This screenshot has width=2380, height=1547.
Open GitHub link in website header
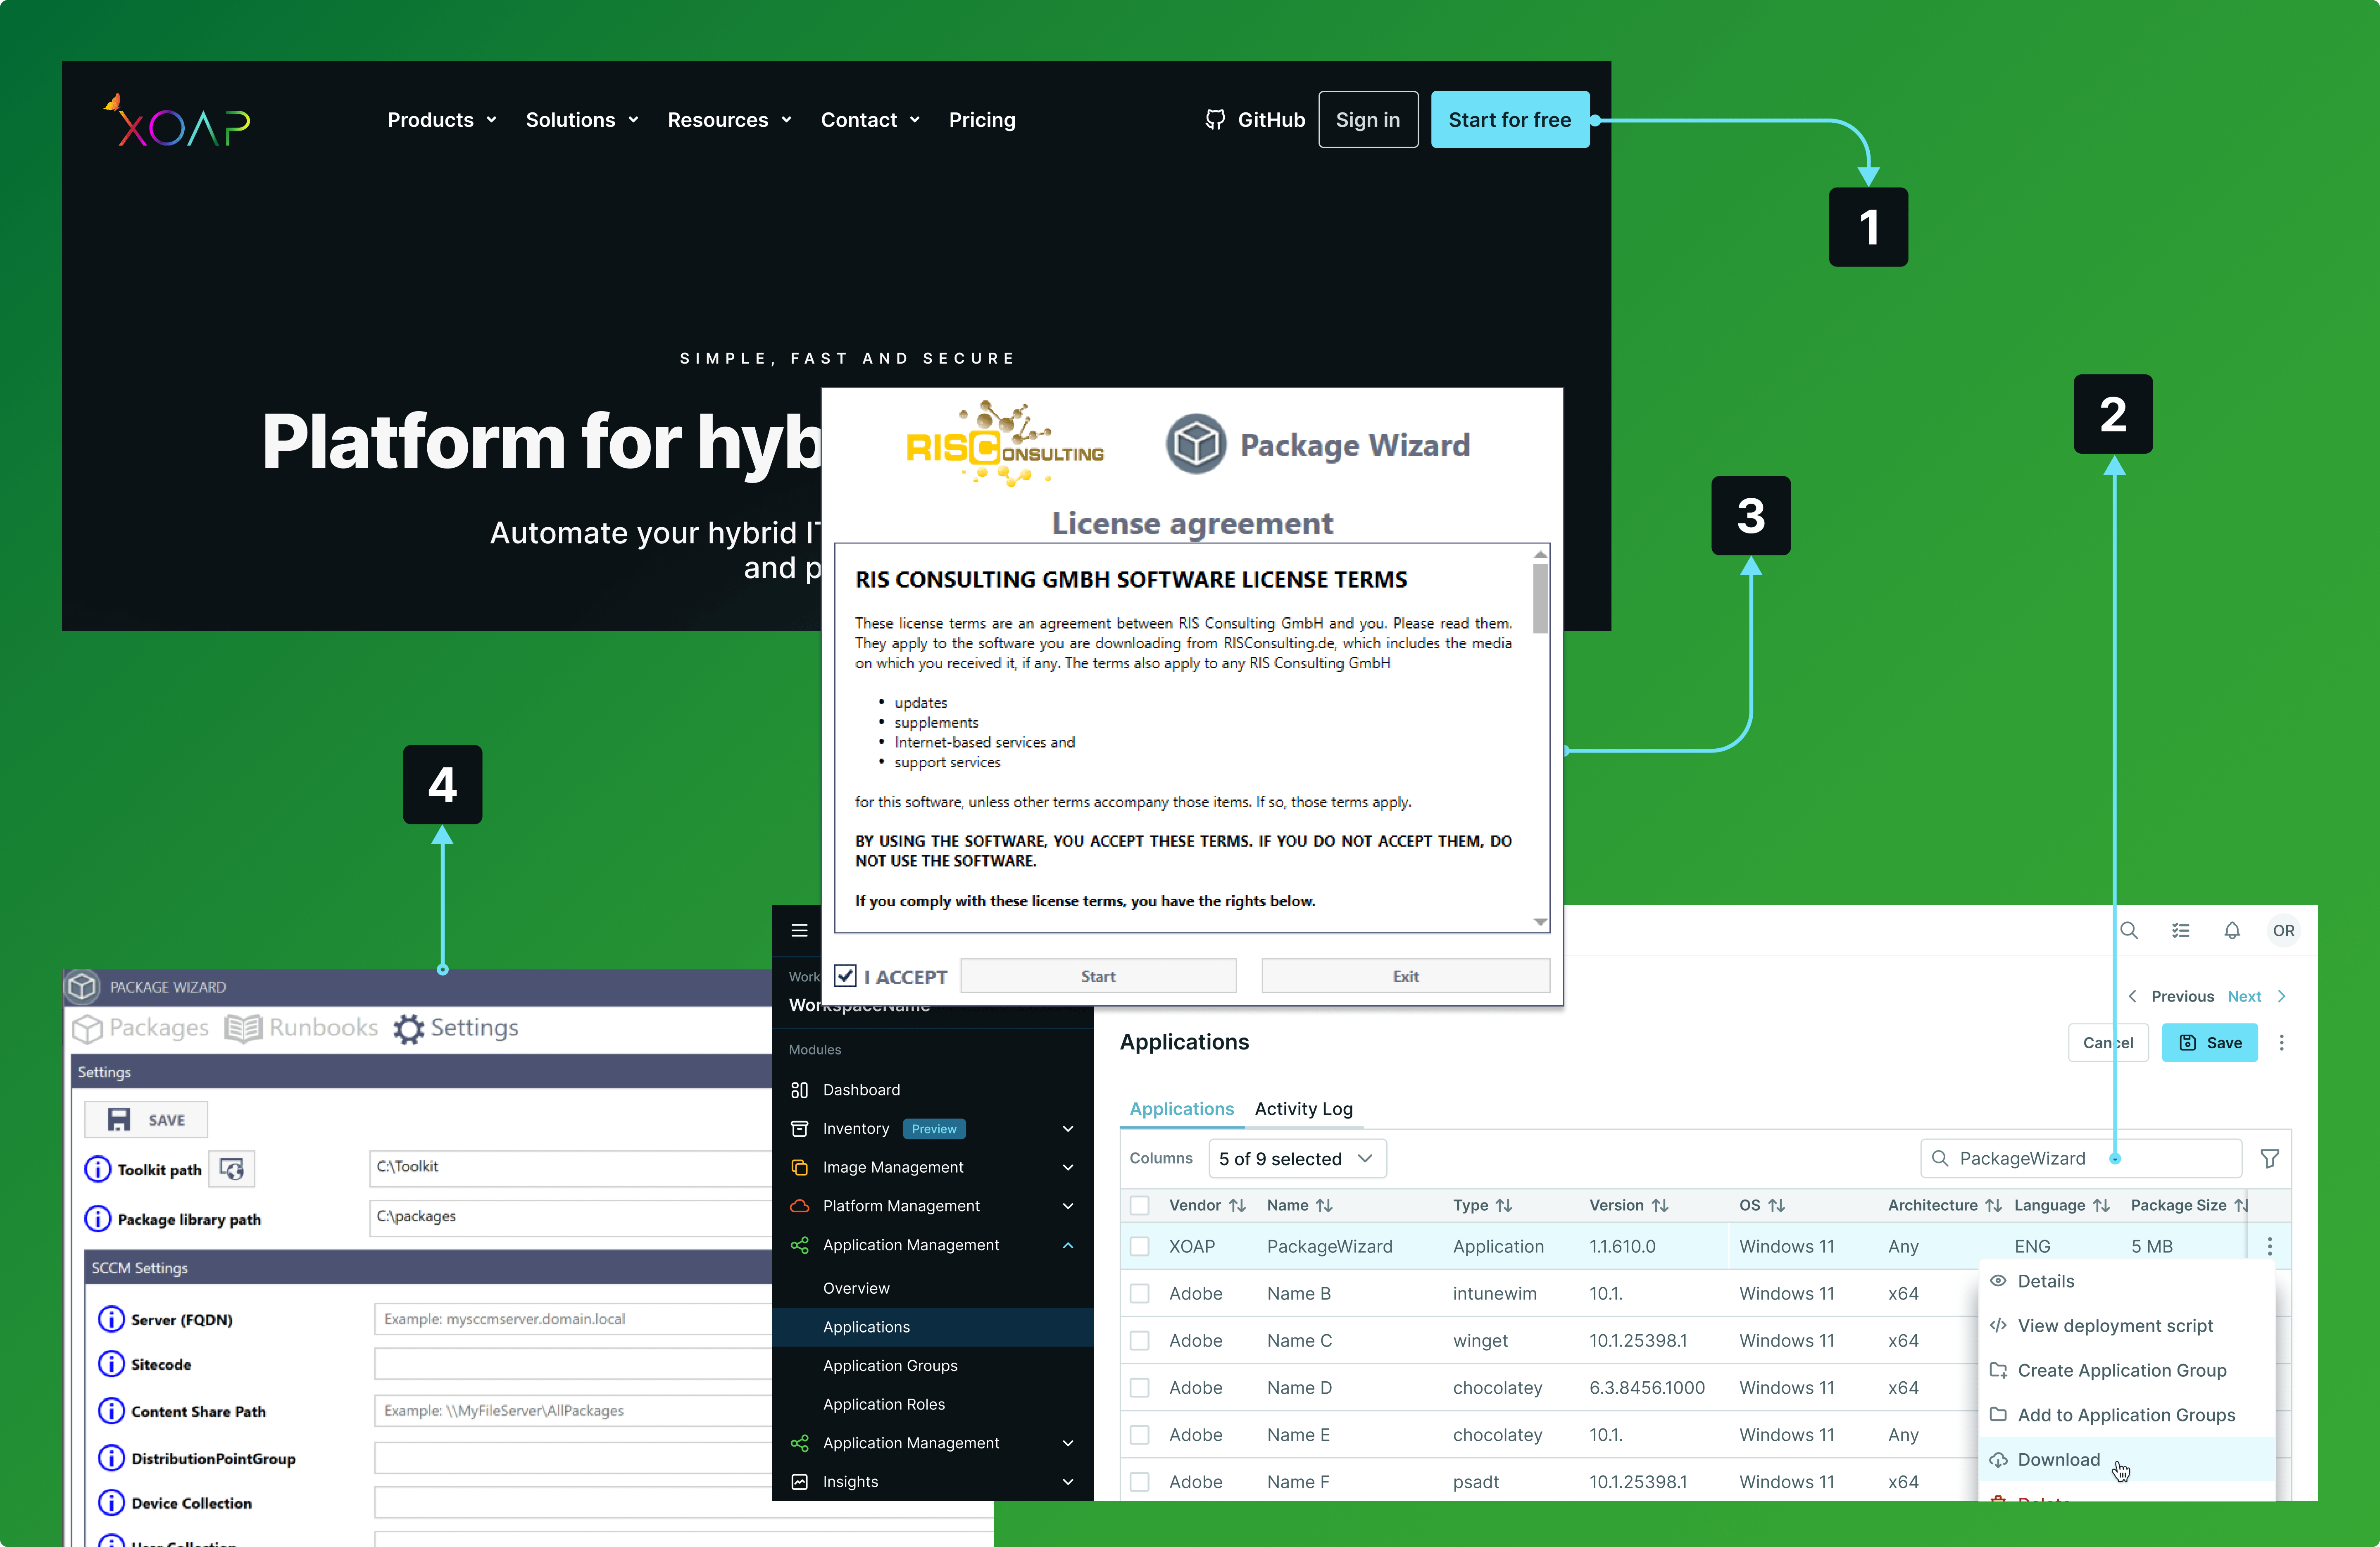point(1255,120)
